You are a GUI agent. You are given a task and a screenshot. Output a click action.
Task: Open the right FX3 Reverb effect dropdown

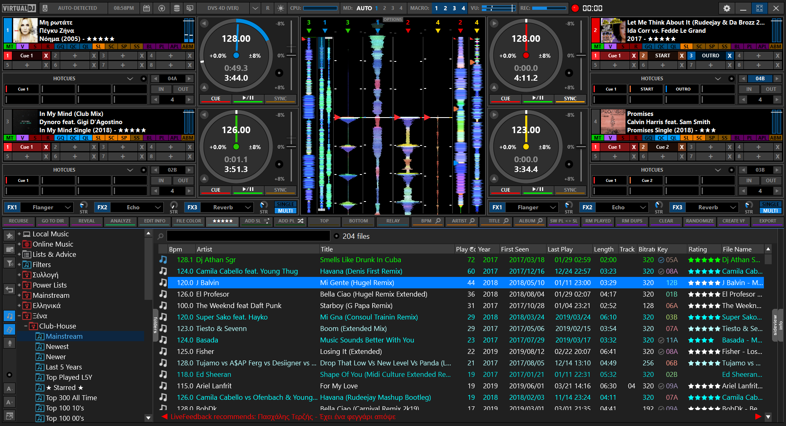pyautogui.click(x=733, y=207)
